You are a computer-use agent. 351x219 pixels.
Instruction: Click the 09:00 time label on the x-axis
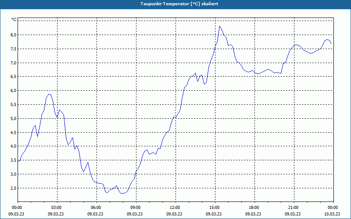[135, 208]
